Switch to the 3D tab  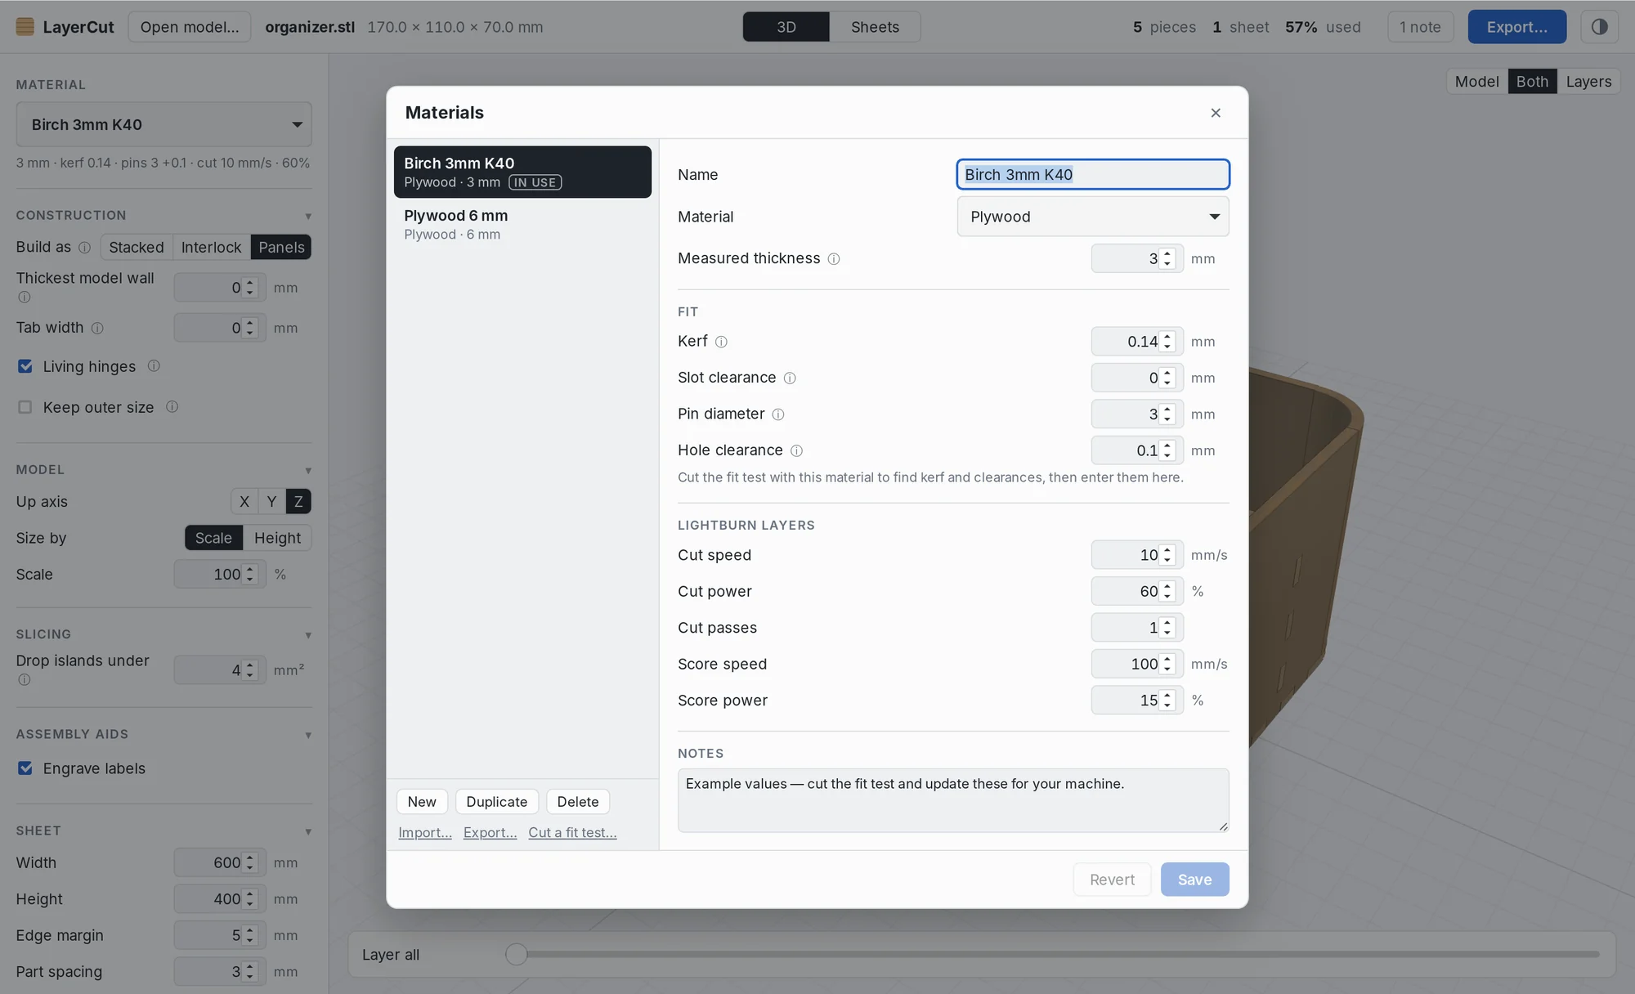(786, 27)
